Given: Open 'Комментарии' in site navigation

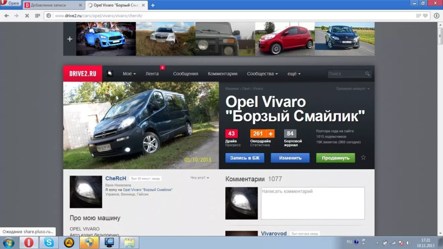Looking at the screenshot, I should (x=223, y=74).
